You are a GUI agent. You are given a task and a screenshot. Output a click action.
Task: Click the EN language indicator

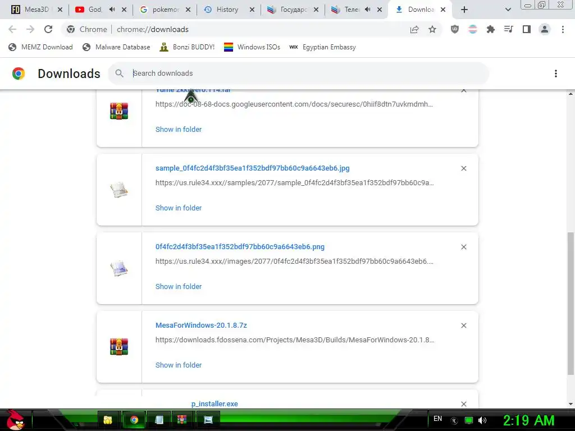pyautogui.click(x=438, y=419)
